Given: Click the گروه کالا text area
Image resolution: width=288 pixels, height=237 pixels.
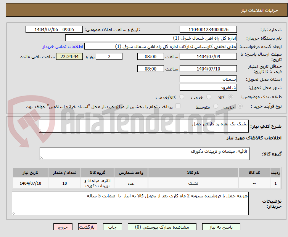Looking at the screenshot, I should [x=145, y=154].
